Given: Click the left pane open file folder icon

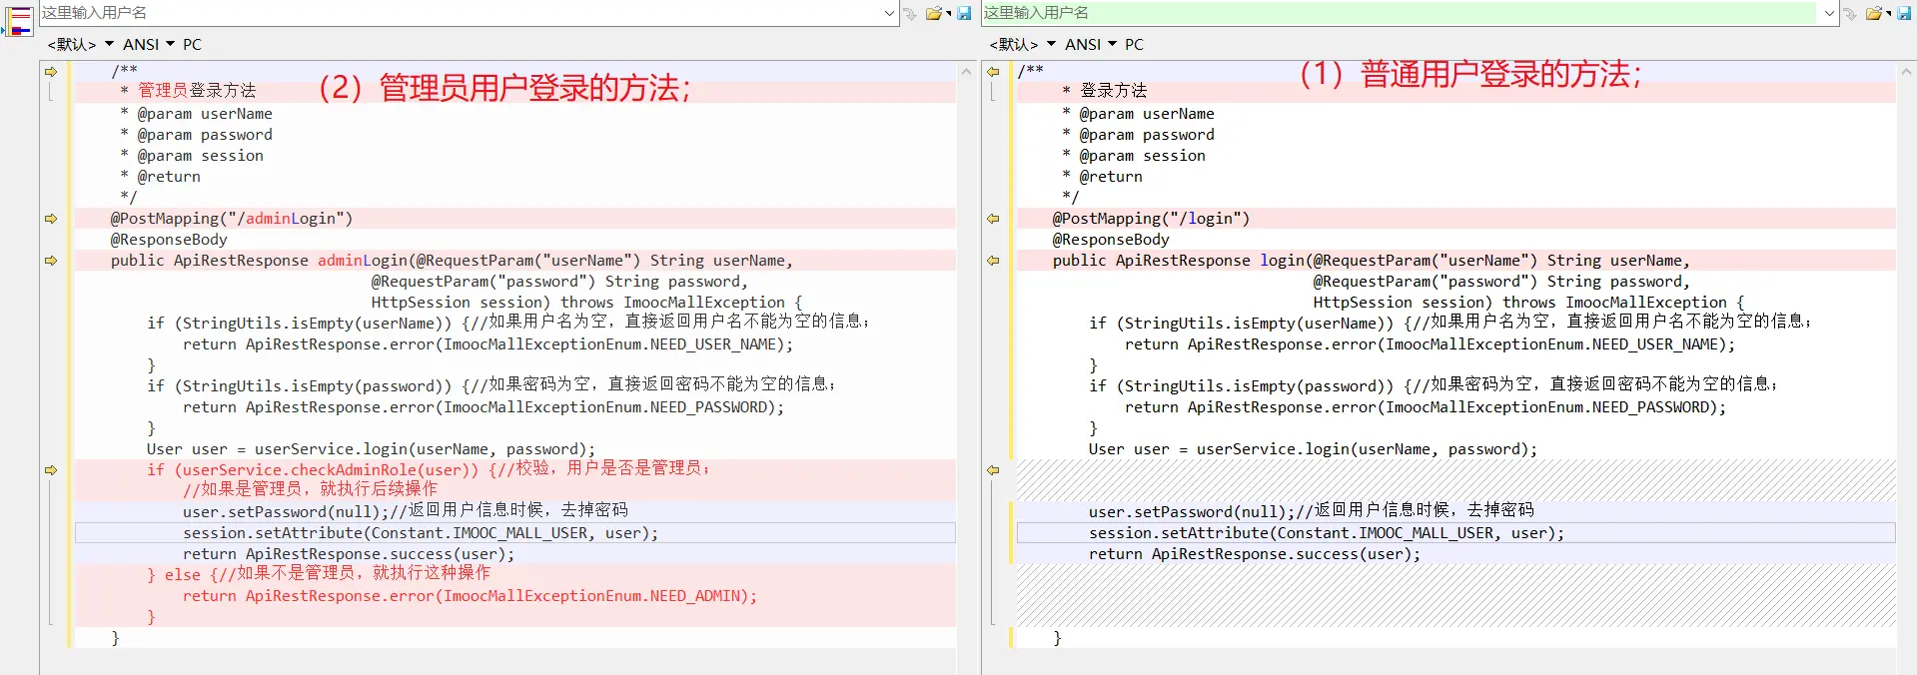Looking at the screenshot, I should tap(933, 13).
